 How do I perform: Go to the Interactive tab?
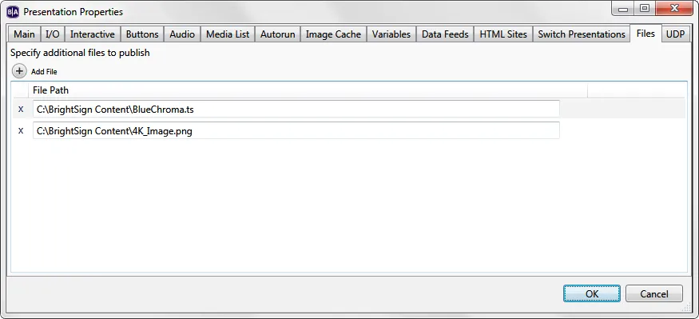(x=93, y=34)
